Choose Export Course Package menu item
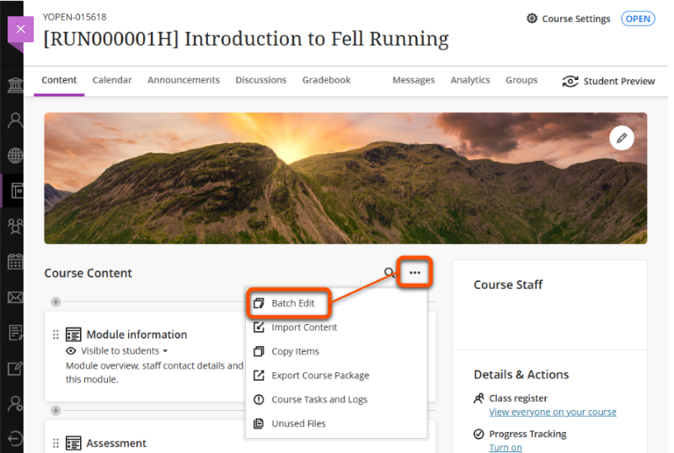Viewport: 674px width, 453px height. (319, 376)
